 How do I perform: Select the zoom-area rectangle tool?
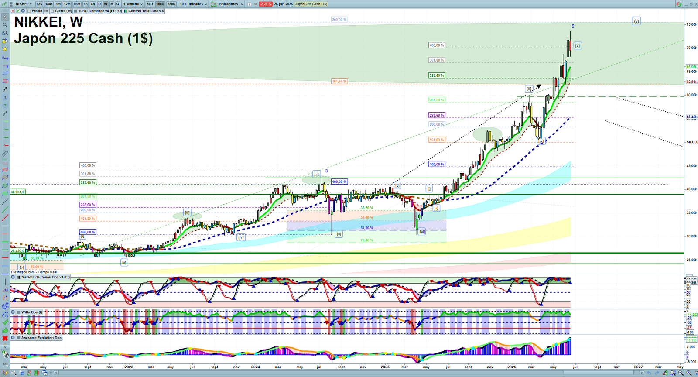[x=5, y=33]
